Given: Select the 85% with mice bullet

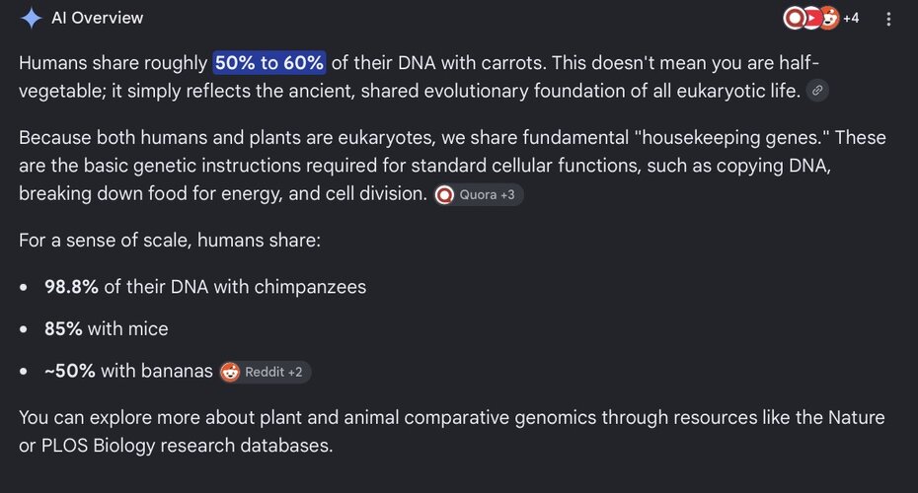Looking at the screenshot, I should [x=107, y=328].
